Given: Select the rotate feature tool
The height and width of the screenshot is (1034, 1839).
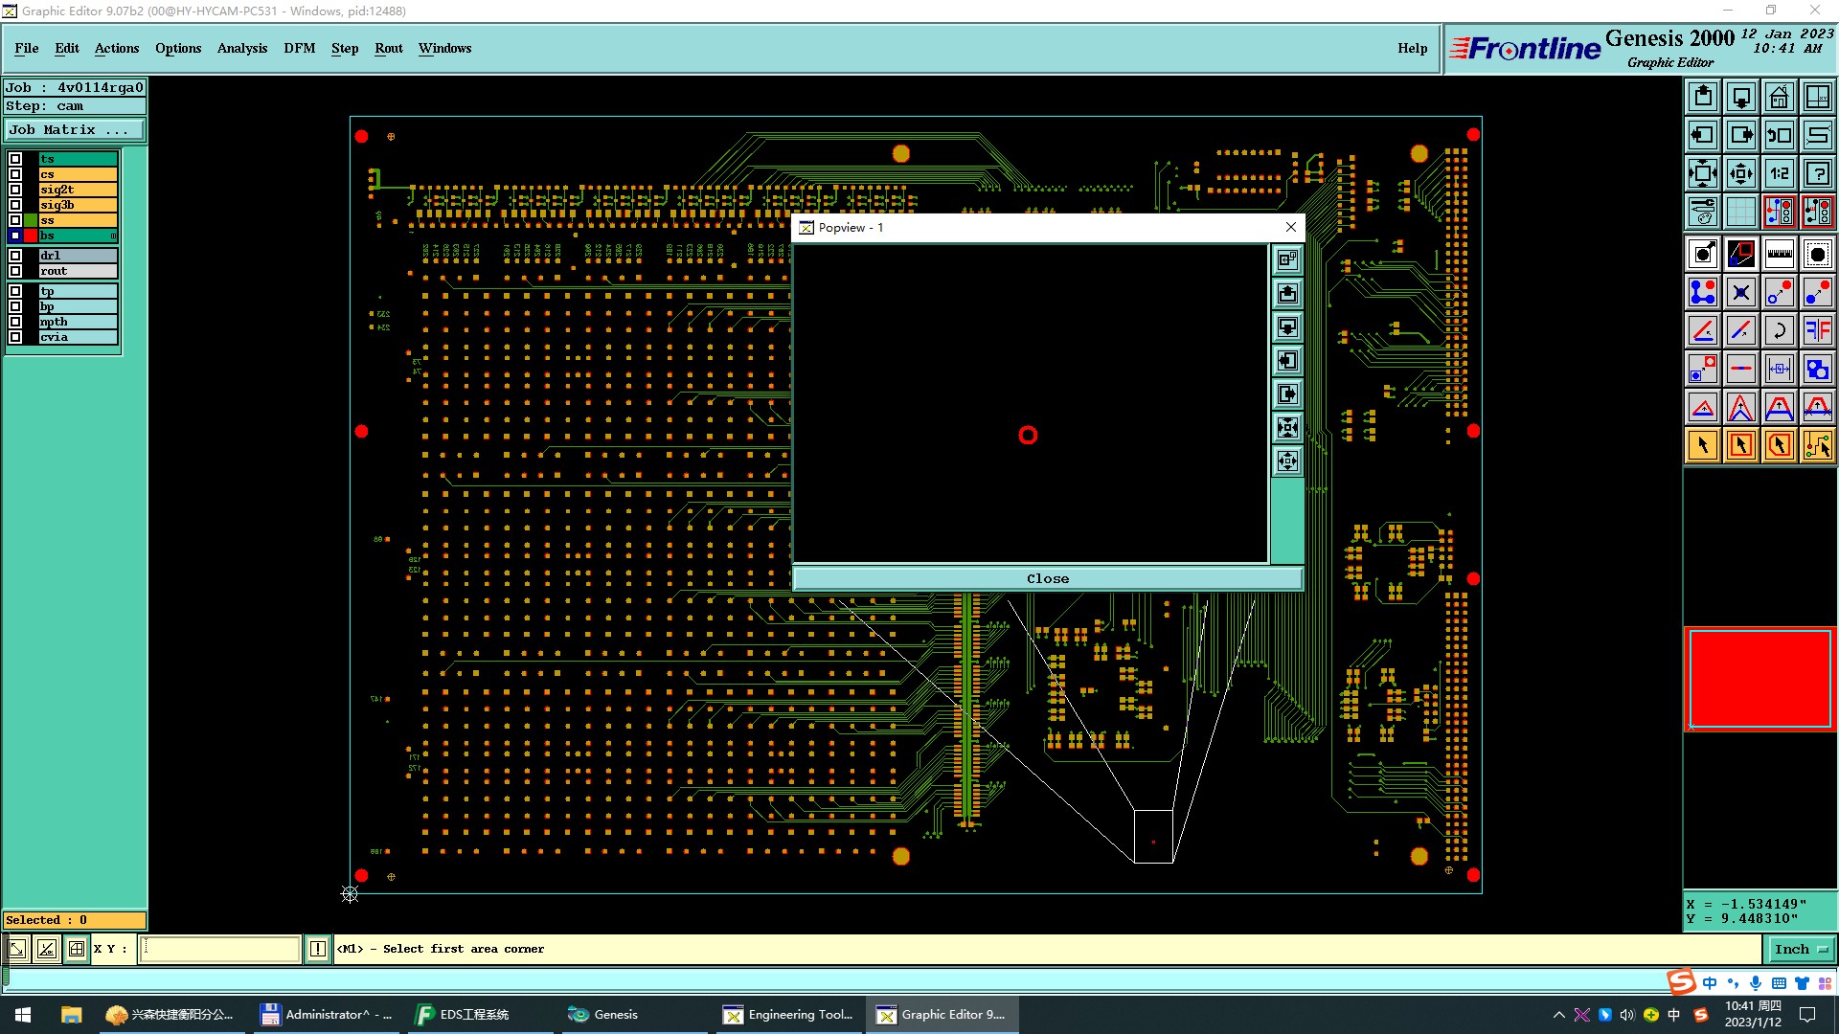Looking at the screenshot, I should click(x=1779, y=330).
